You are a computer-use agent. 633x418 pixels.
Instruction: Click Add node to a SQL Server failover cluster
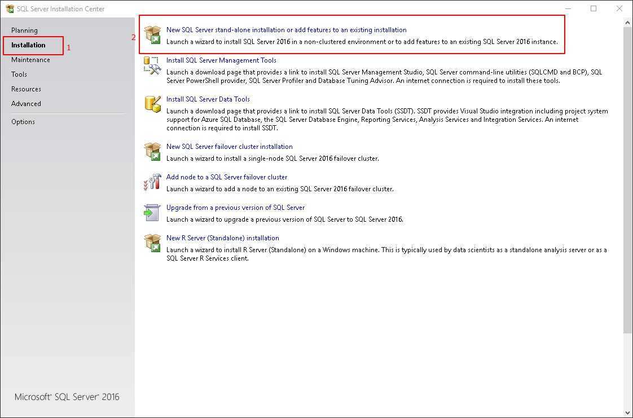click(x=227, y=177)
